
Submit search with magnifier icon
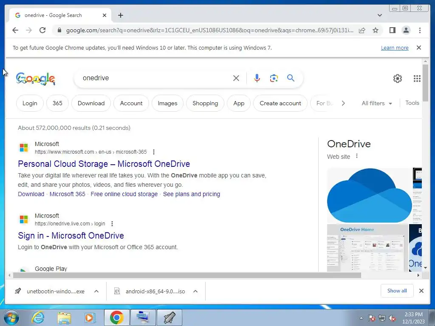[x=291, y=78]
